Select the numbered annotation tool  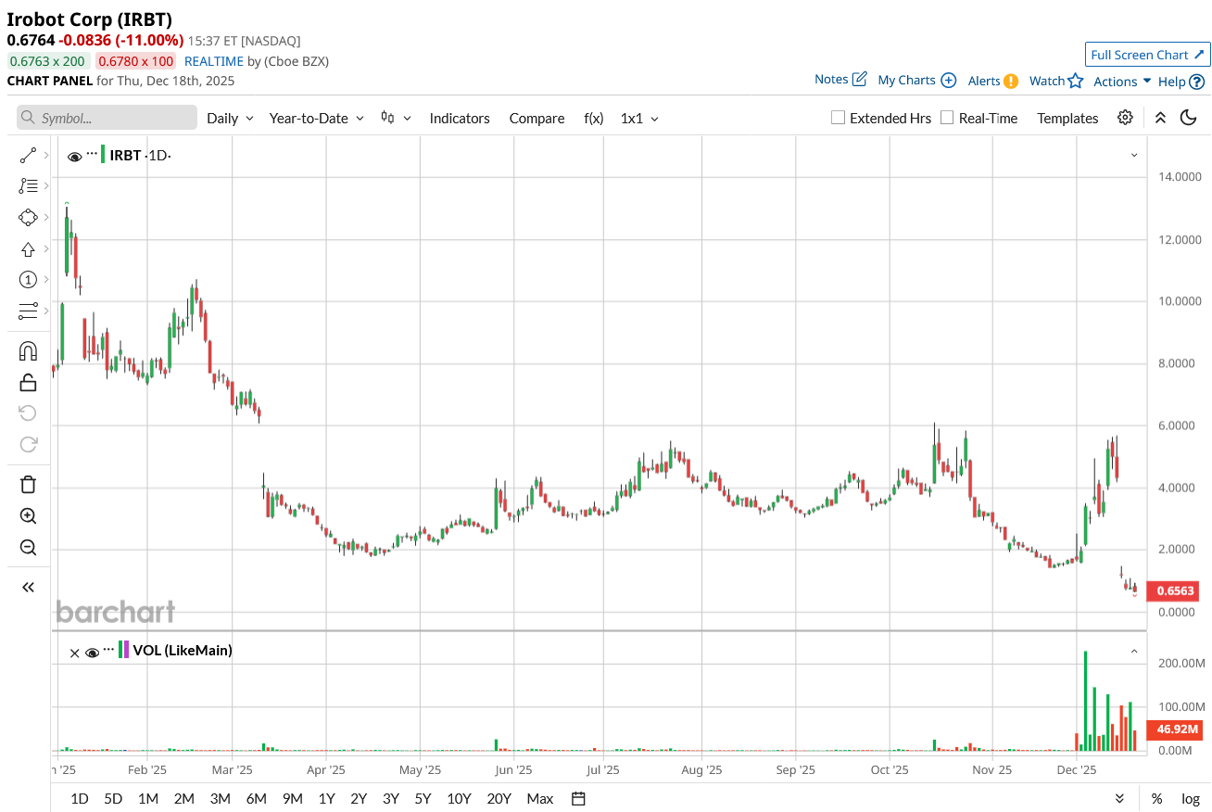[28, 280]
